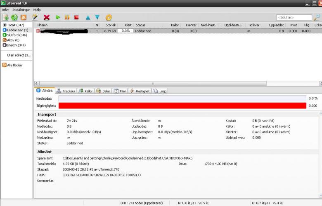
Task: Open the RSS feed toolbar icon
Action: coord(24,17)
